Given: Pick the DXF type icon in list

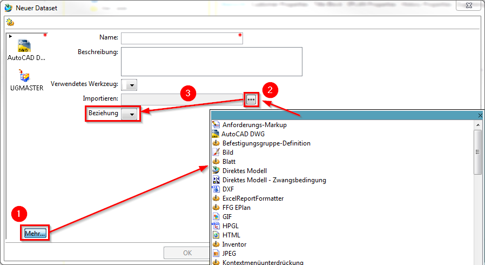Looking at the screenshot, I should click(216, 189).
